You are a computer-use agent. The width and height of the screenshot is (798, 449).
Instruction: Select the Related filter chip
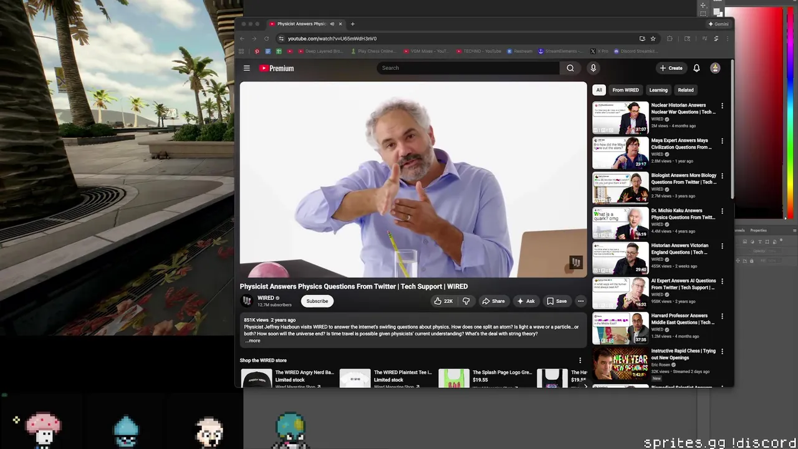(686, 90)
